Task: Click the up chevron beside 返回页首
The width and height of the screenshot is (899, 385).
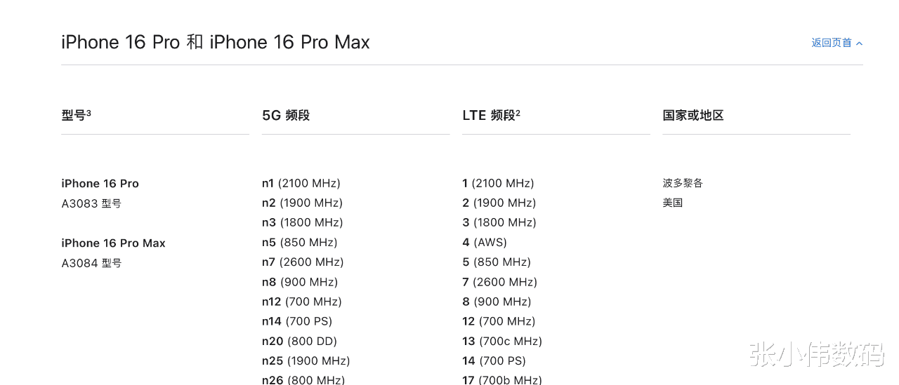Action: pyautogui.click(x=859, y=43)
